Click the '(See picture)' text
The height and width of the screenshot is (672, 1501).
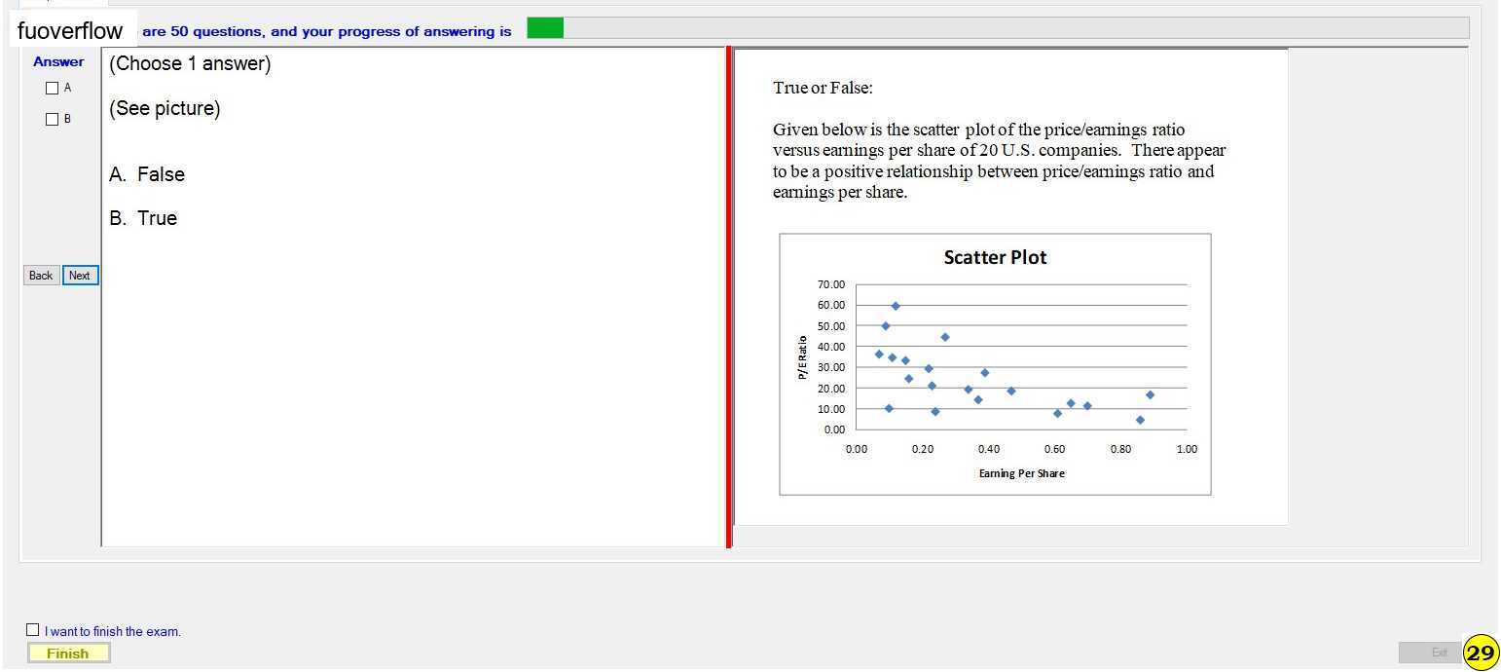165,108
